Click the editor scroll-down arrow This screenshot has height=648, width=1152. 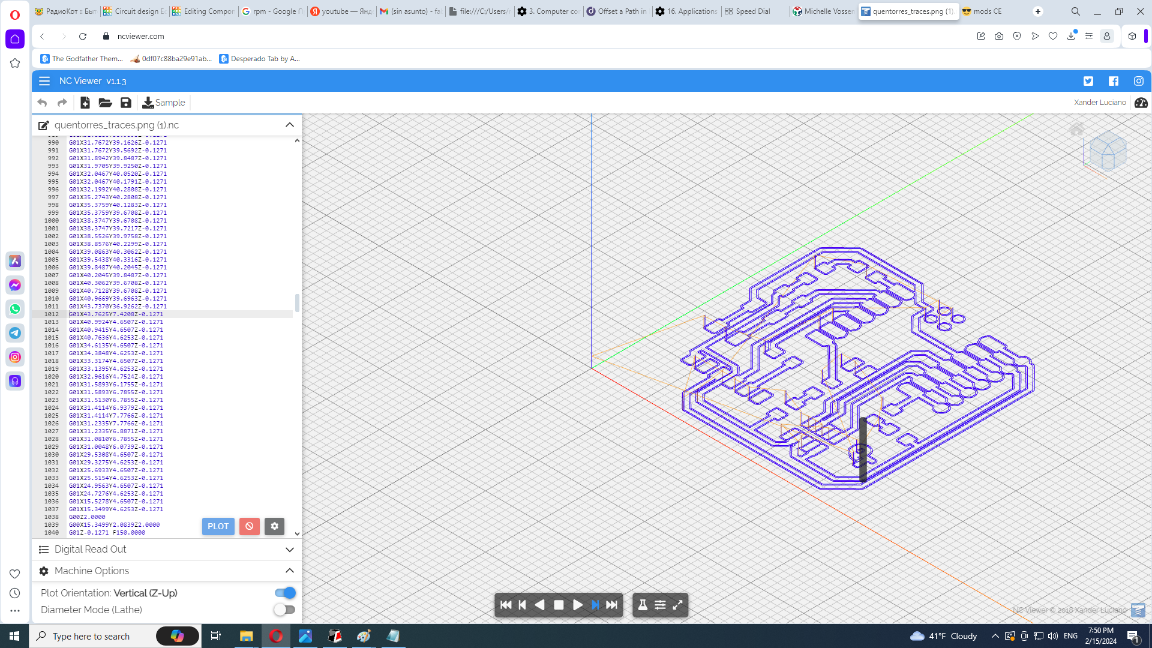click(x=297, y=533)
